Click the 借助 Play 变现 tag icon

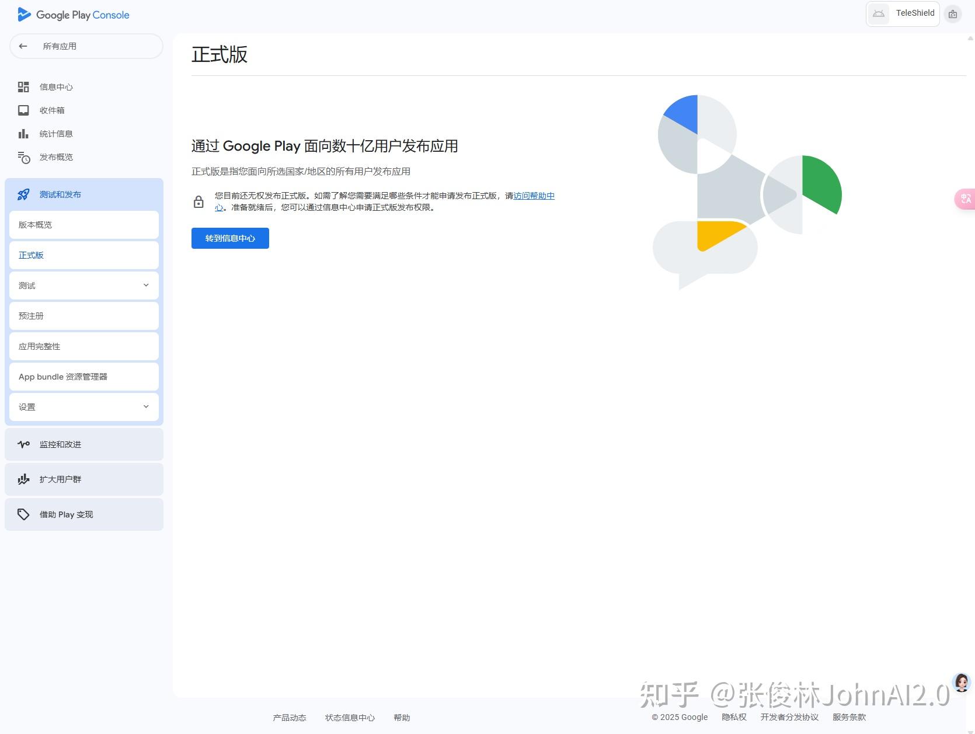click(23, 514)
